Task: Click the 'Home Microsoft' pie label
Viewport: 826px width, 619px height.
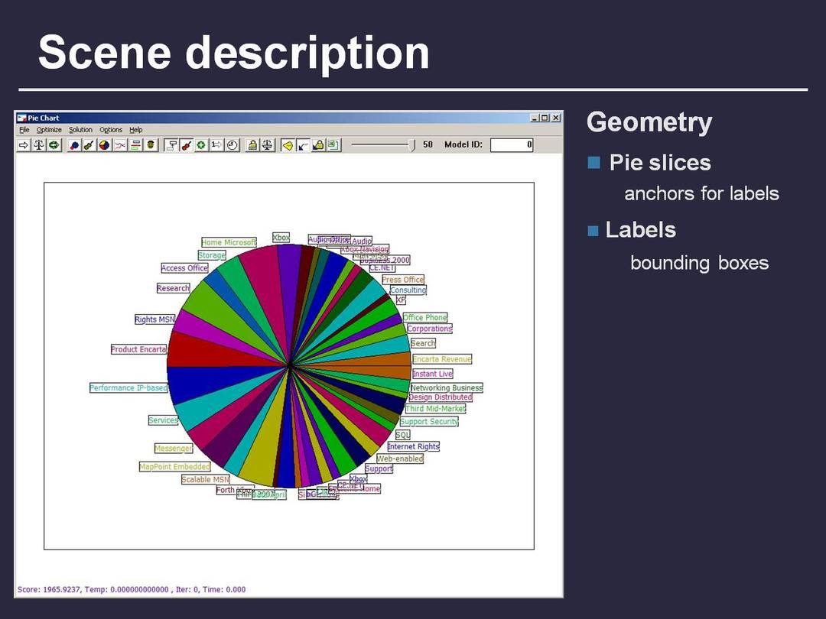Action: [x=229, y=242]
